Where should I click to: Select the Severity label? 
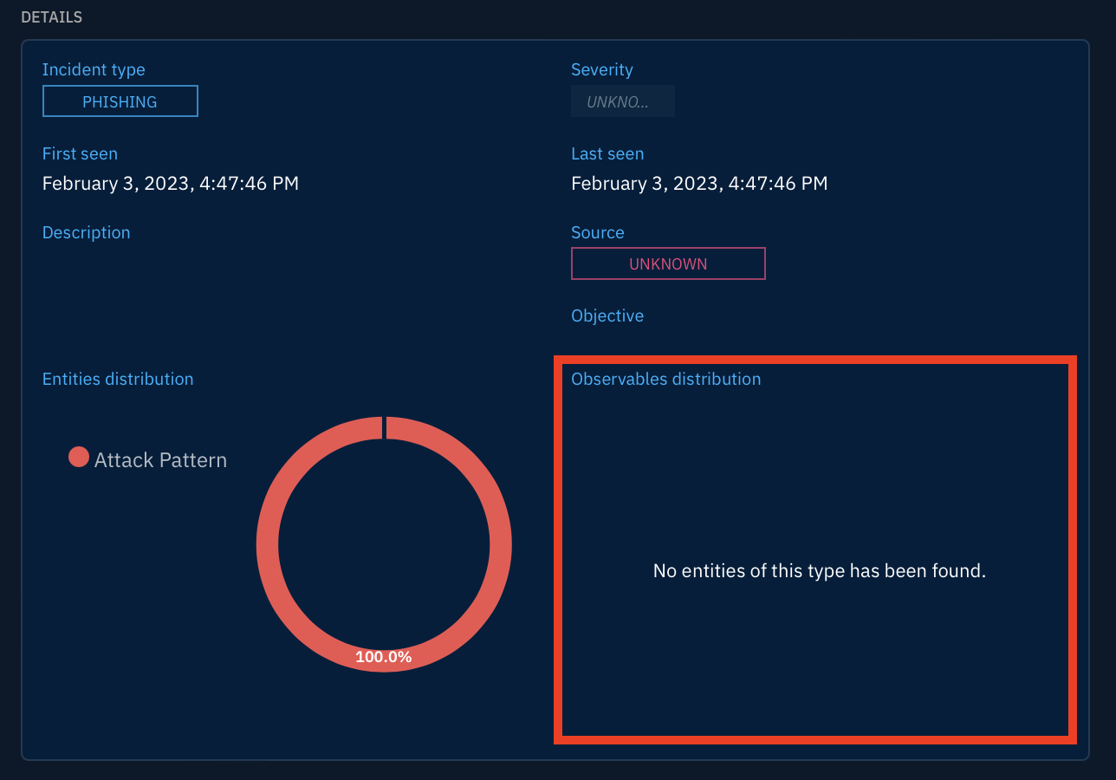(601, 69)
